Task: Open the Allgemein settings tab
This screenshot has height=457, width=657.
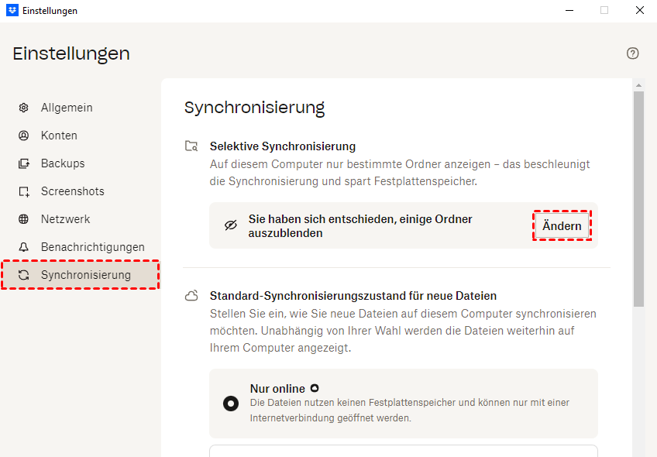Action: [x=67, y=108]
